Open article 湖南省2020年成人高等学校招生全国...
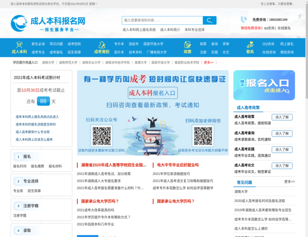Image resolution: width=308 pixels, height=237 pixels. pos(114,165)
